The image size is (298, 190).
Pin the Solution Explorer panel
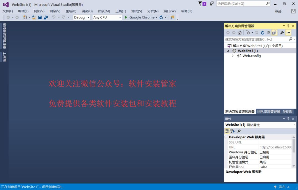(288, 26)
